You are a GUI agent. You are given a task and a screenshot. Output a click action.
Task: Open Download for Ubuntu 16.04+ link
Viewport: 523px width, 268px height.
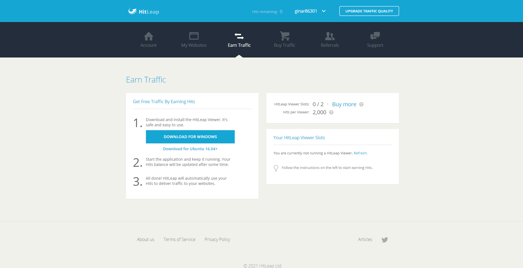click(x=190, y=149)
